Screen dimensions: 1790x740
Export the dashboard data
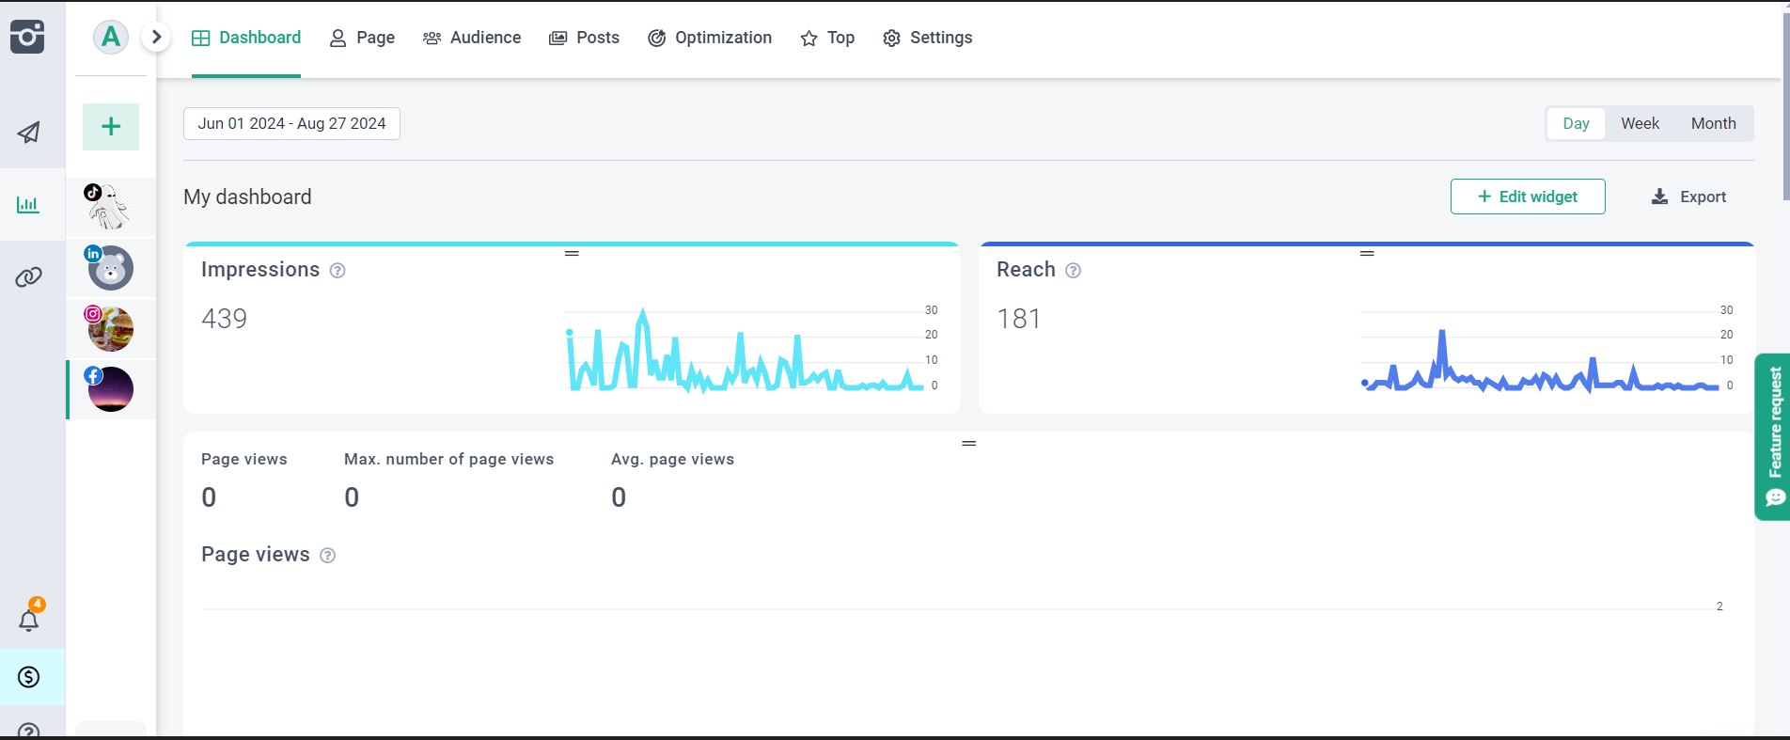tap(1689, 197)
